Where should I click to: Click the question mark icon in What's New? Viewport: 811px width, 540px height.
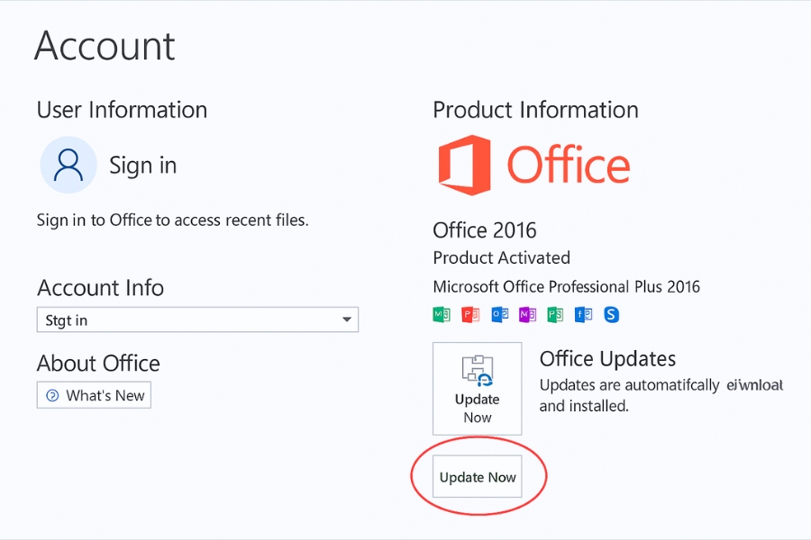coord(50,396)
